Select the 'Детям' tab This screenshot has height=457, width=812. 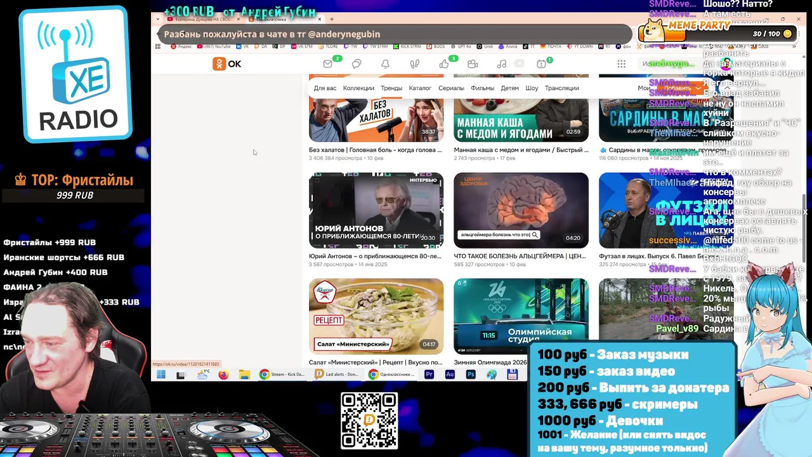509,88
